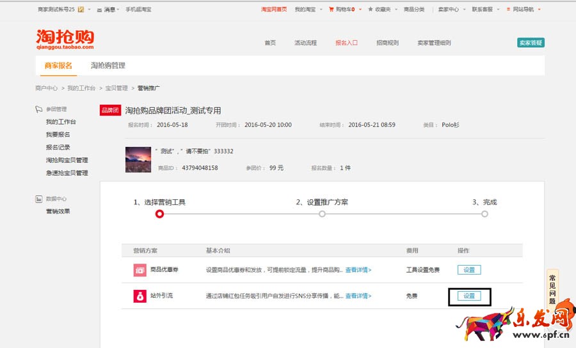Click the shopping cart icon in top bar

coord(332,10)
